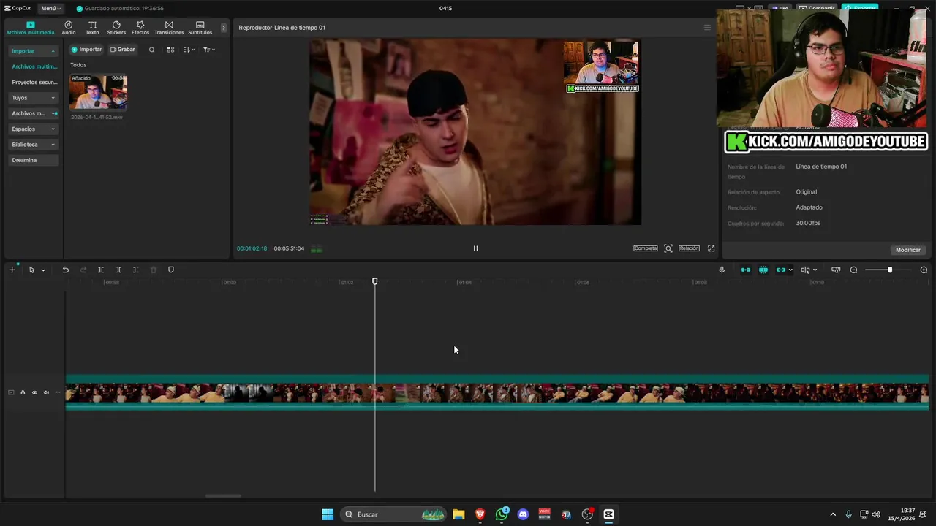Zoom in the timeline with plus icon
The height and width of the screenshot is (526, 936).
point(924,270)
